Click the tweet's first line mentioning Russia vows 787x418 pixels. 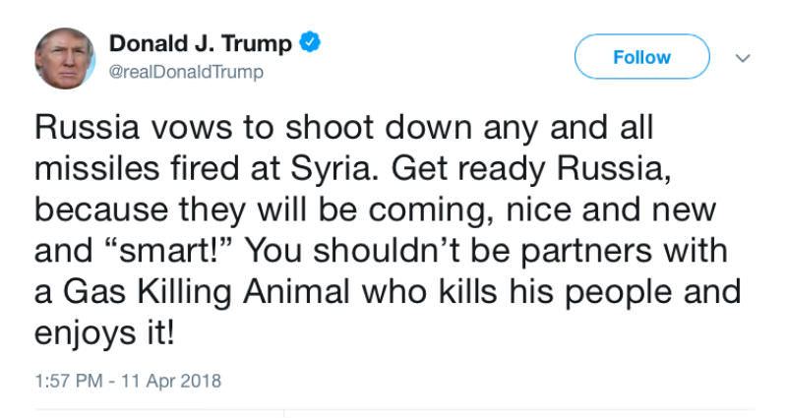click(344, 129)
